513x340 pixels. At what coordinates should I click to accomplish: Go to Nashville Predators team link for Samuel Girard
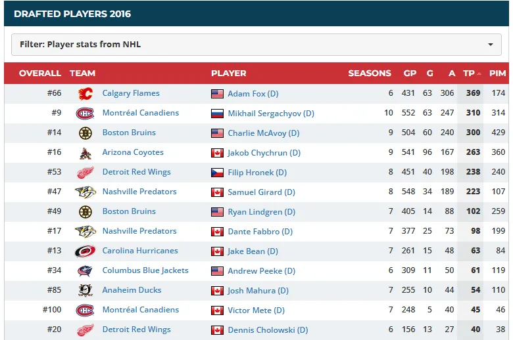(x=139, y=192)
